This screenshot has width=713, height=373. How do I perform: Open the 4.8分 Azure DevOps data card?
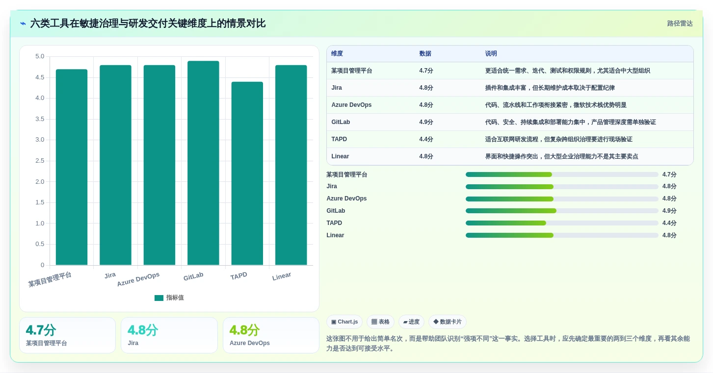coord(271,335)
